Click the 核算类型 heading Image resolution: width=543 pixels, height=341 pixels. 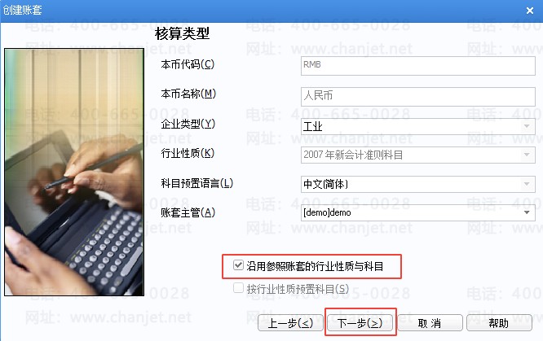click(x=182, y=34)
